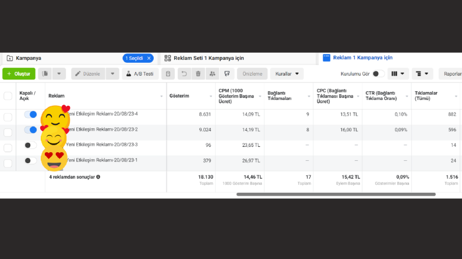The image size is (462, 259).
Task: Click the 4 reklamdan sonuçlar label
Action: (x=72, y=177)
